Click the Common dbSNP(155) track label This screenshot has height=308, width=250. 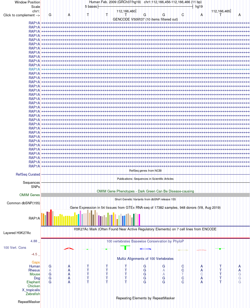pos(23,203)
